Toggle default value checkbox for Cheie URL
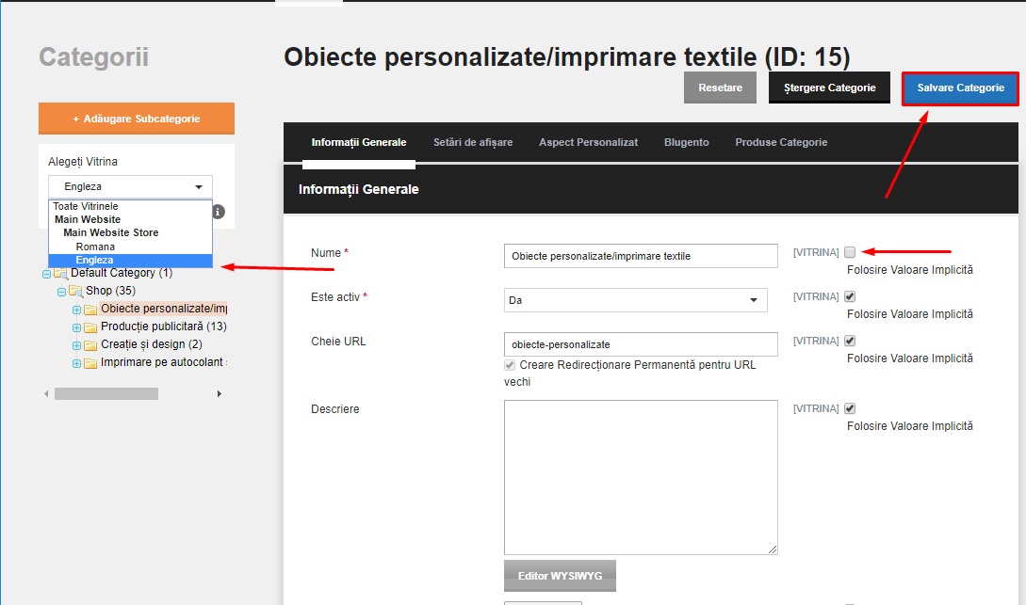 [850, 341]
